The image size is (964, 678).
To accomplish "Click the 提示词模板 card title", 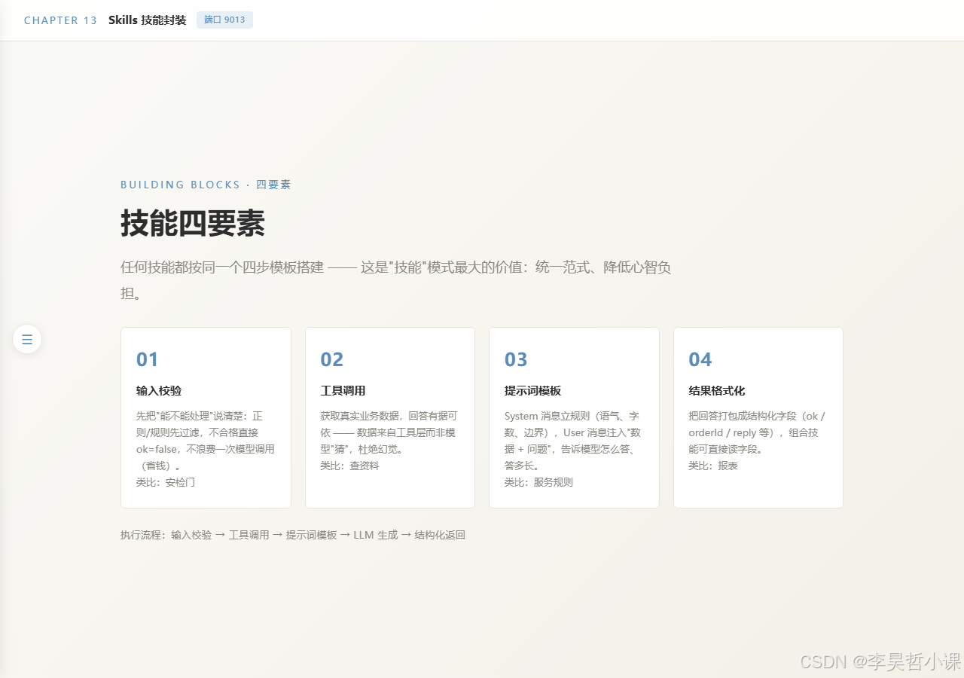I will point(532,391).
